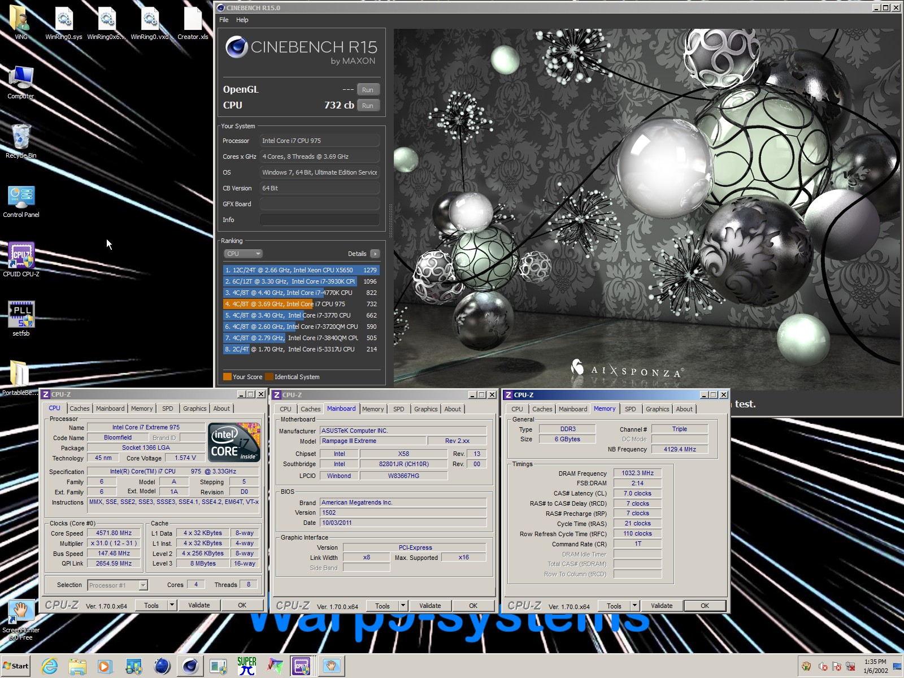Viewport: 904px width, 678px height.
Task: Click OK in right CPU-Z Memory window
Action: pos(705,606)
